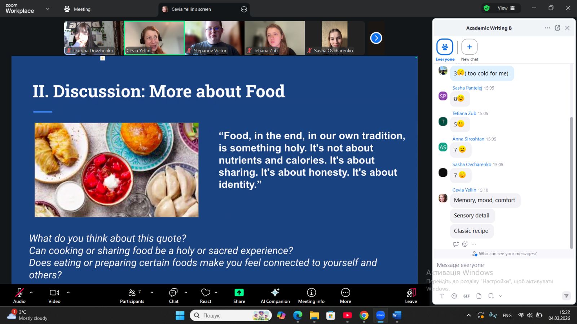
Task: Toggle the Chat panel from toolbar
Action: [x=173, y=293]
